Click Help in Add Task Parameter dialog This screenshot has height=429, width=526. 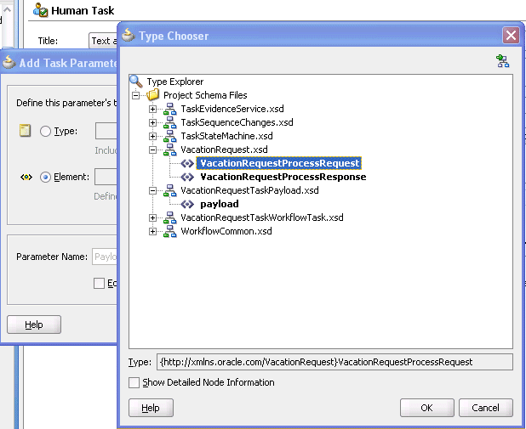(x=34, y=325)
